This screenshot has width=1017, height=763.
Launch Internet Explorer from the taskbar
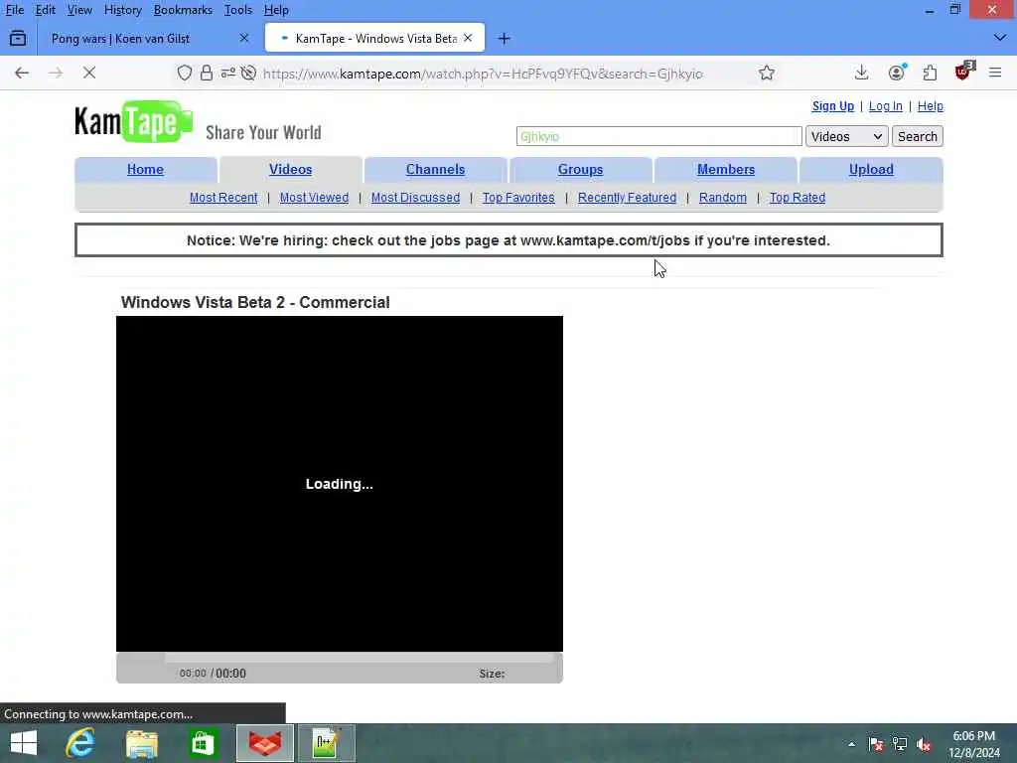[x=80, y=743]
